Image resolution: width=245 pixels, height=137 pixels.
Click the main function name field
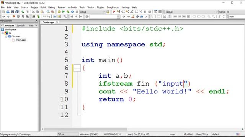tap(237, 16)
